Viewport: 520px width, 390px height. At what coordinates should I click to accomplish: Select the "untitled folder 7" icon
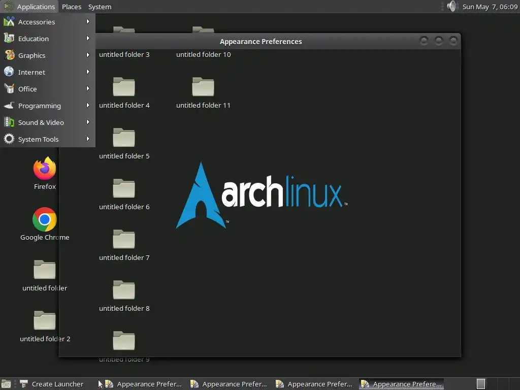click(124, 239)
